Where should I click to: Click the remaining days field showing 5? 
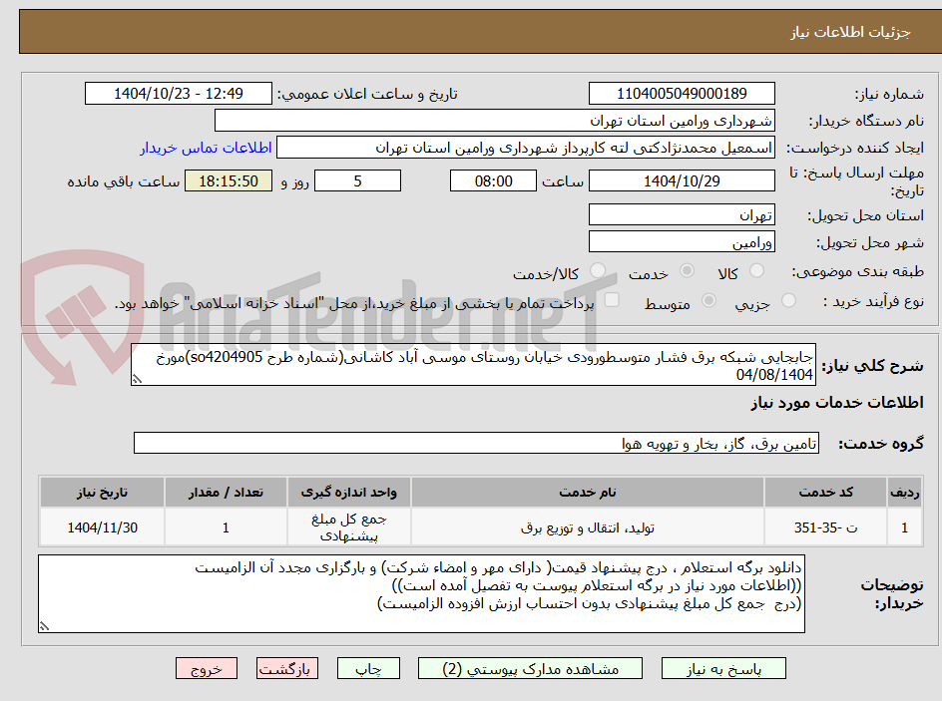tap(357, 180)
